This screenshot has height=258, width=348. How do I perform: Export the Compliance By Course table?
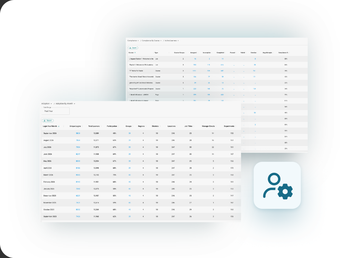pos(133,48)
